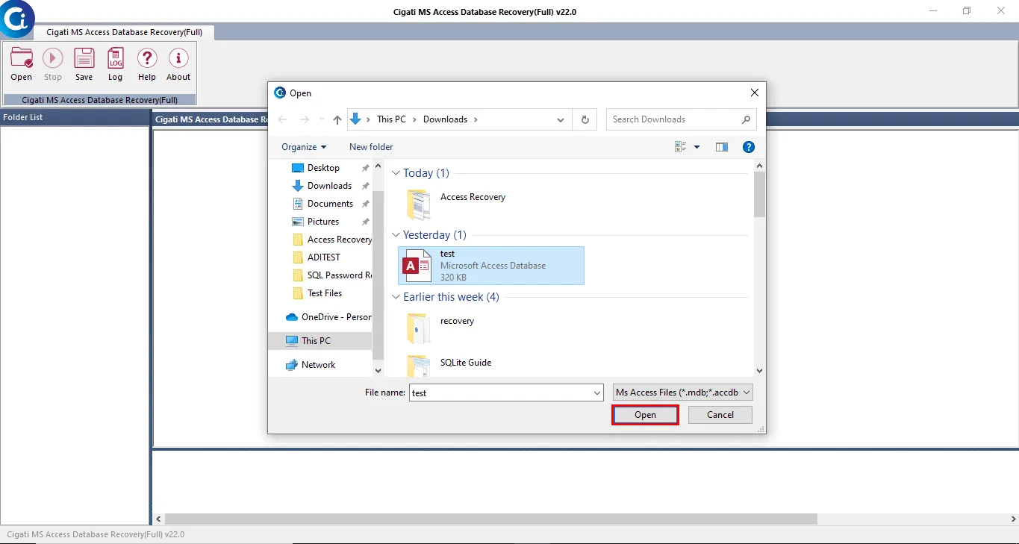Go back in Open dialog navigation
This screenshot has height=544, width=1019.
pyautogui.click(x=282, y=119)
